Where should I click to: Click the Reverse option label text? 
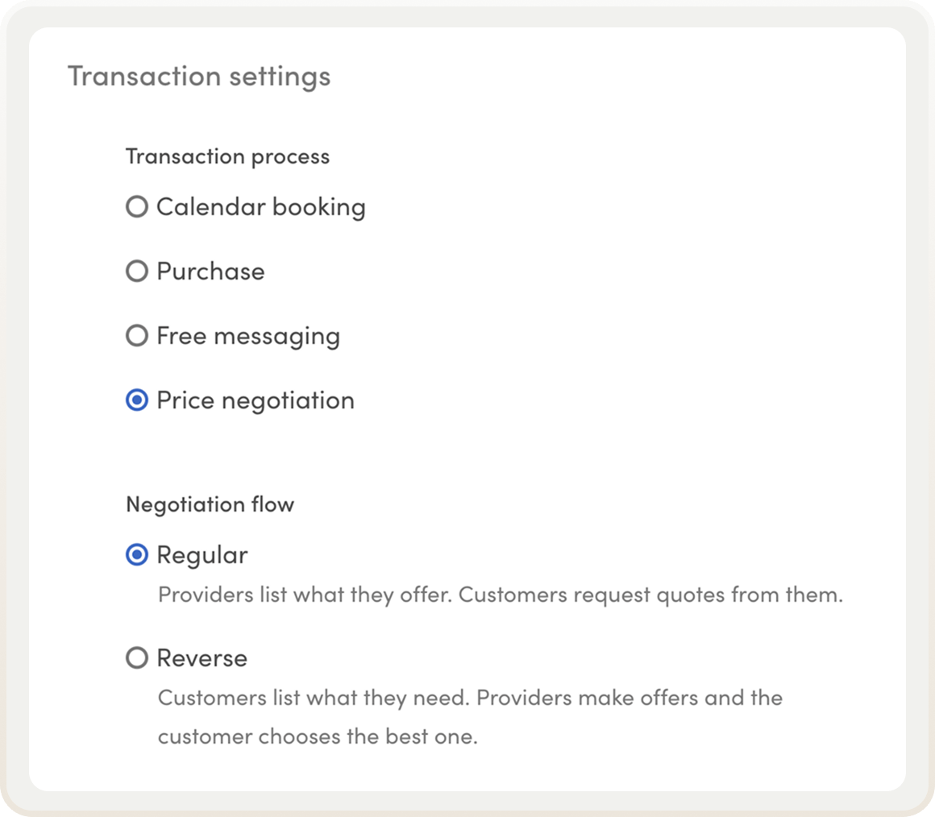tap(201, 658)
